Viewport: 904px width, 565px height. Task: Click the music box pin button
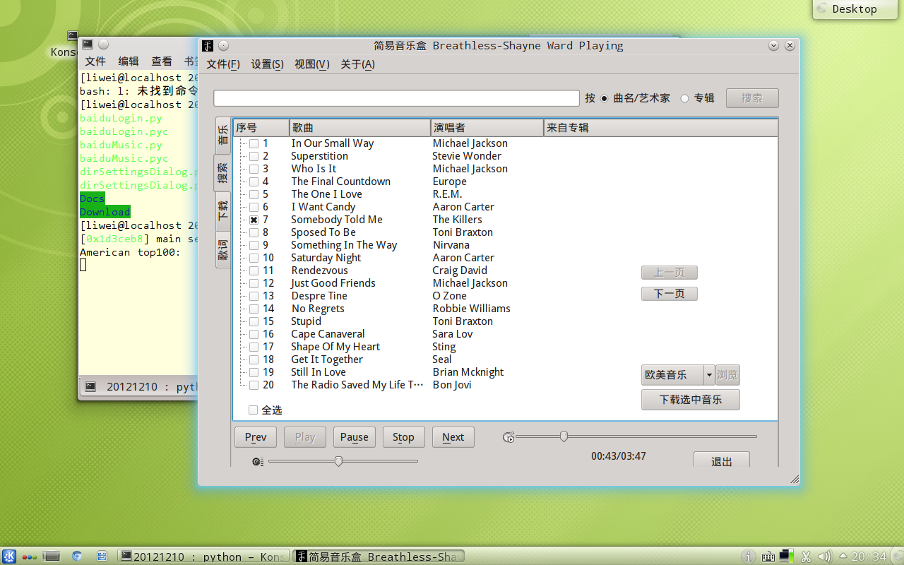(223, 46)
